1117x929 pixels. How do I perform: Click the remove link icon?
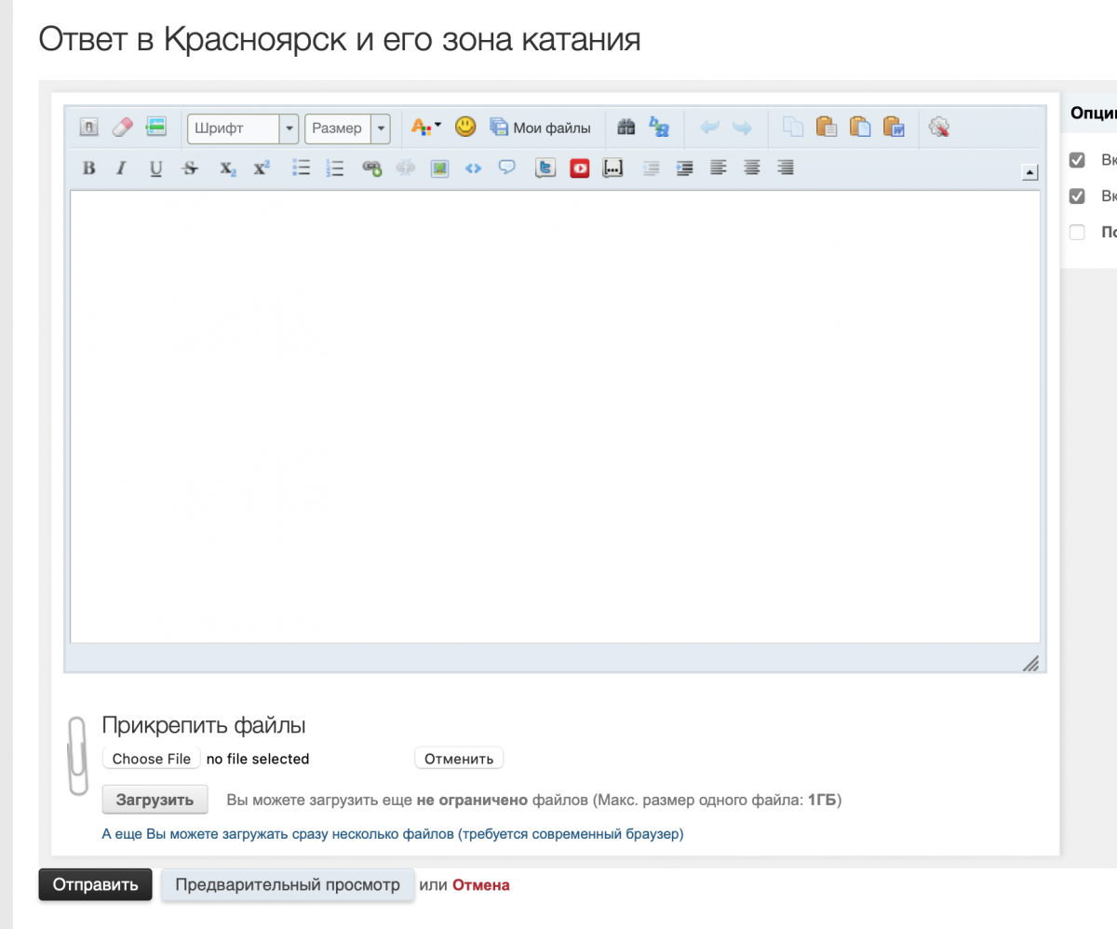coord(405,168)
